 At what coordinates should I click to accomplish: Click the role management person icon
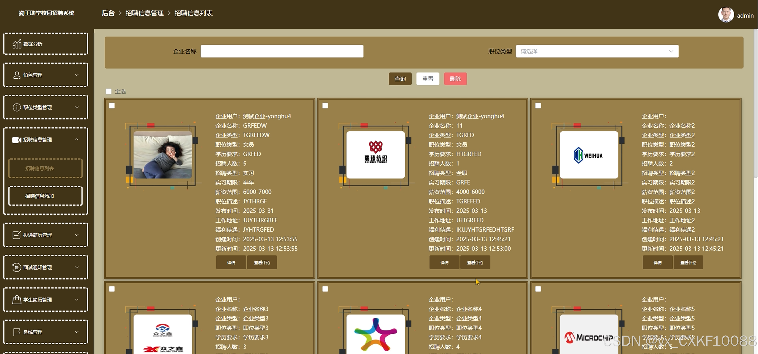17,75
